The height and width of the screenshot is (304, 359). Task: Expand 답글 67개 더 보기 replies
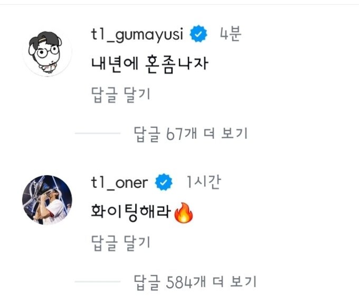click(x=191, y=134)
